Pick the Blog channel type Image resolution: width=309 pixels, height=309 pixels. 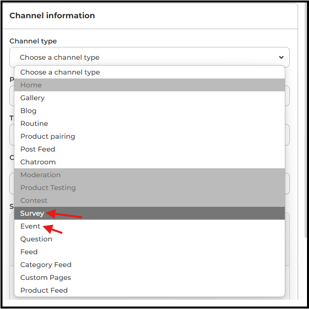click(150, 111)
